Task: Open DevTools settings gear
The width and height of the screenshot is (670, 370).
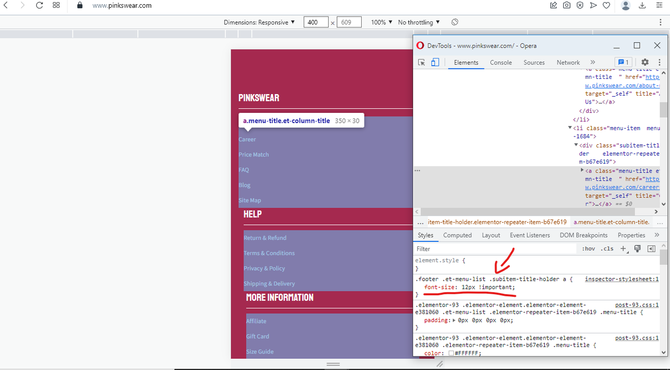Action: (645, 62)
